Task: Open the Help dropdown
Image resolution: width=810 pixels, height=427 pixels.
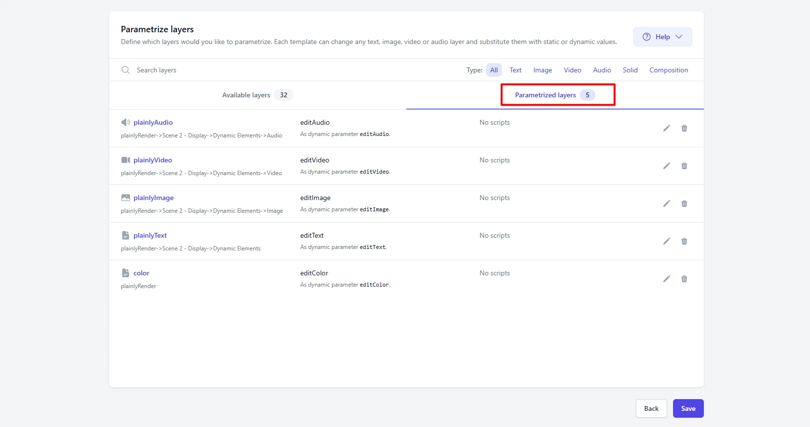Action: tap(662, 37)
